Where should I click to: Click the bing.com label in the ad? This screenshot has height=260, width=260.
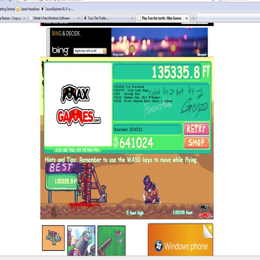[118, 54]
